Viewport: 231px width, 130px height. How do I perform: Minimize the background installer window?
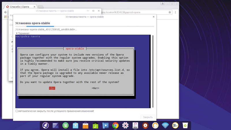pyautogui.click(x=88, y=11)
